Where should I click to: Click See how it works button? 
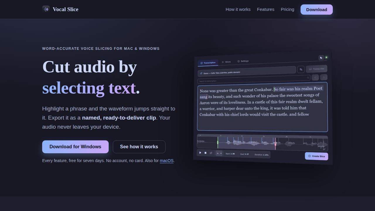139,147
